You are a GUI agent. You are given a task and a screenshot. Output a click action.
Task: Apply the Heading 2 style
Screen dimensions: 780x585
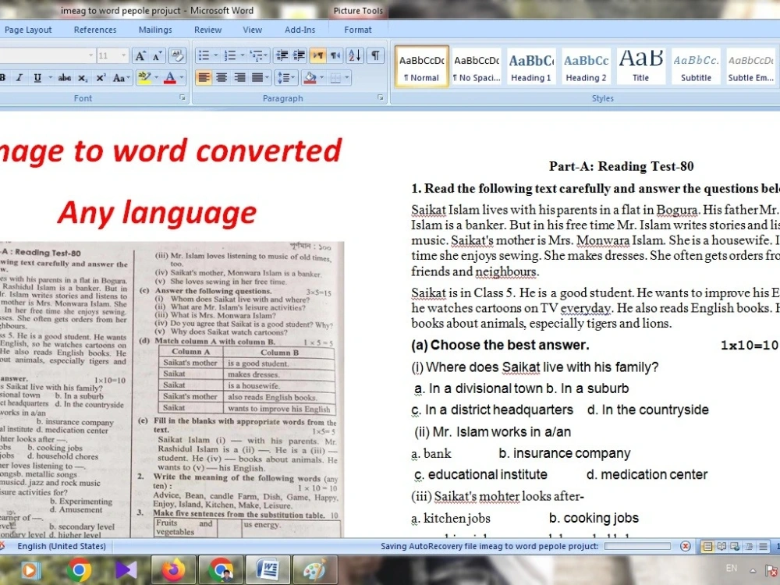(586, 66)
